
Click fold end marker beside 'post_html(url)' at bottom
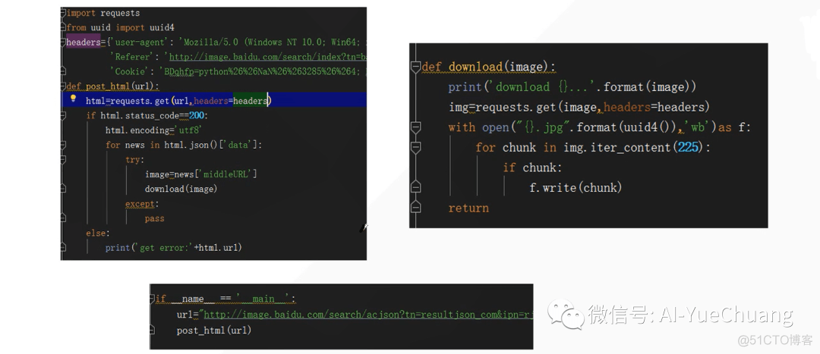[153, 330]
